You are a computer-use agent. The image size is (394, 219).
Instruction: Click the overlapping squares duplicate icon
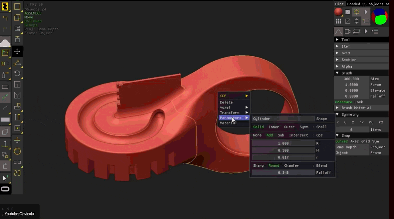click(17, 17)
